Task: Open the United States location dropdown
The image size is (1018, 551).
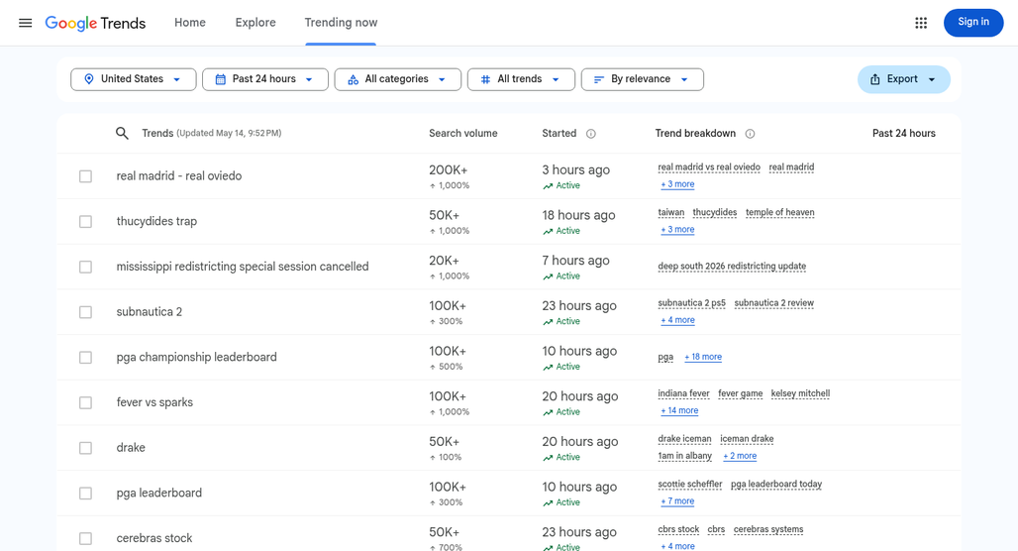Action: (x=133, y=79)
